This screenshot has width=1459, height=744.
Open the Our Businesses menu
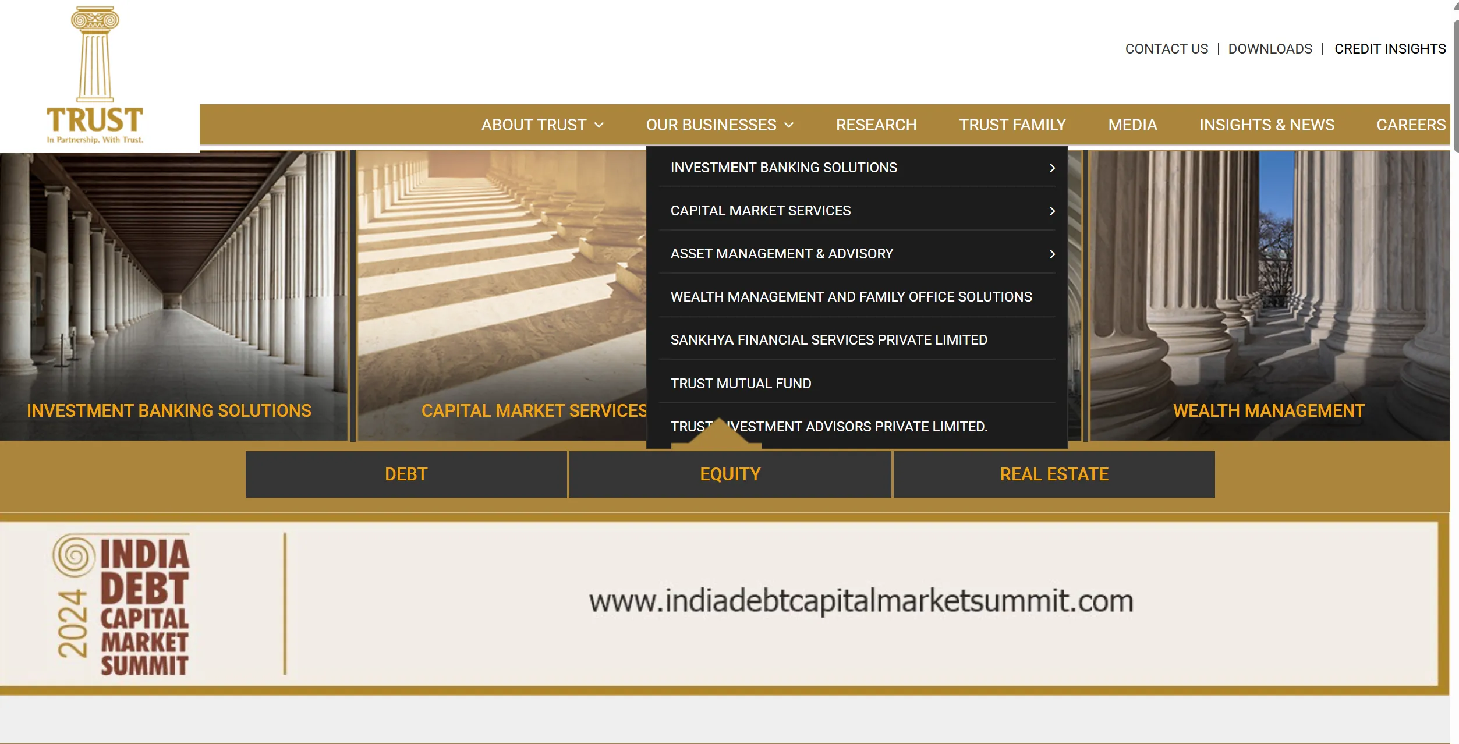711,125
